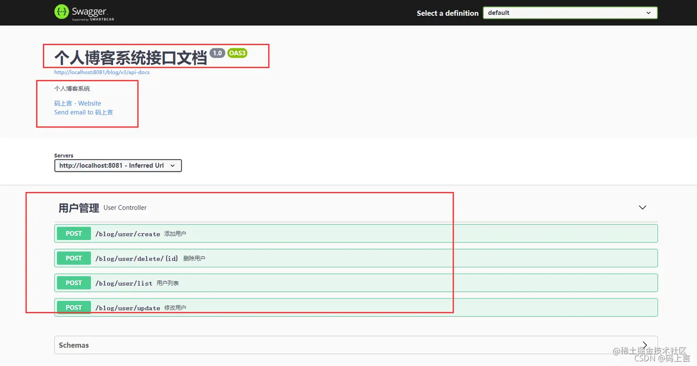Viewport: 697px width, 366px height.
Task: Click the 个人博客系统接口文档 title
Action: coord(131,58)
